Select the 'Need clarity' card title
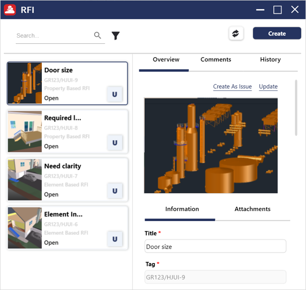306x290 pixels. coord(62,166)
